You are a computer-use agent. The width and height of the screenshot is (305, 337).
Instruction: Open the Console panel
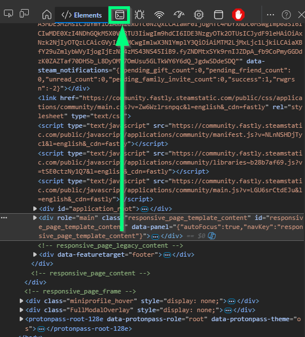120,15
